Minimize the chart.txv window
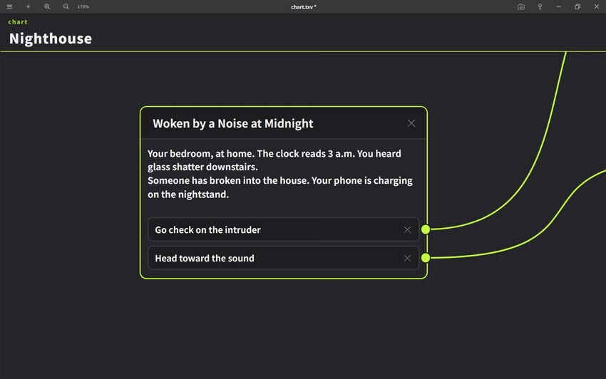606x379 pixels. click(x=559, y=6)
